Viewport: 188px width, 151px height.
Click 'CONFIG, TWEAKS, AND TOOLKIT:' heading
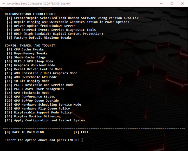(x=31, y=45)
